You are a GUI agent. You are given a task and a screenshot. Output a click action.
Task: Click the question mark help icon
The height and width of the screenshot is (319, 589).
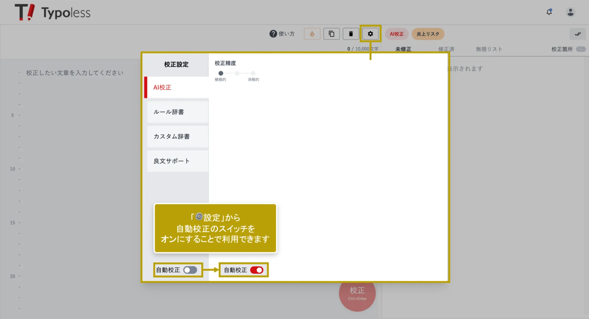273,34
